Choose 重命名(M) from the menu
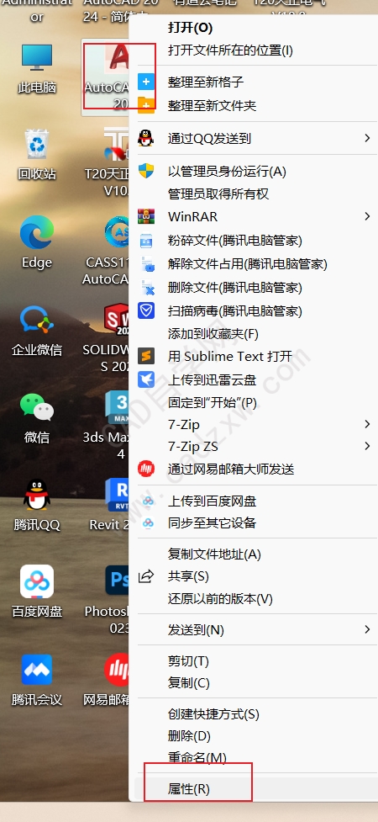Screen dimensions: 378x822 pos(197,757)
